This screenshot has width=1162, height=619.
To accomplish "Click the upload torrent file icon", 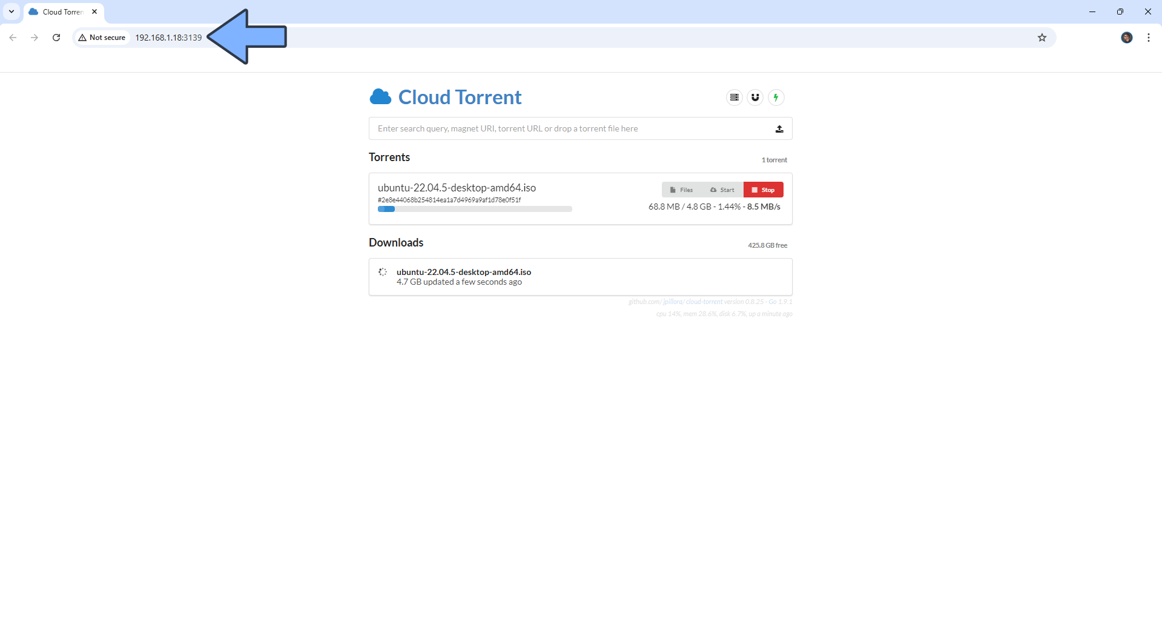I will pos(779,129).
